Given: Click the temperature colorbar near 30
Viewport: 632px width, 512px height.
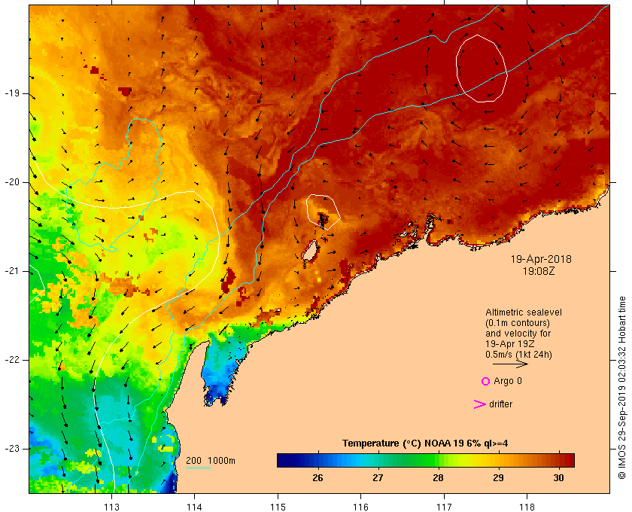Looking at the screenshot, I should [558, 460].
